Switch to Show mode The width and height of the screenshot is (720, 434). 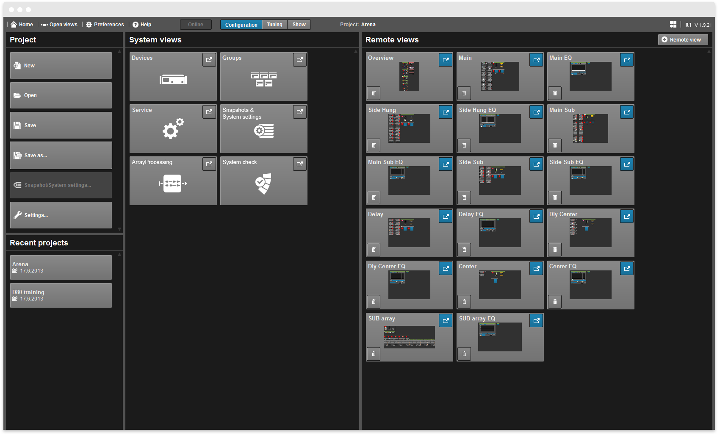[x=299, y=25]
